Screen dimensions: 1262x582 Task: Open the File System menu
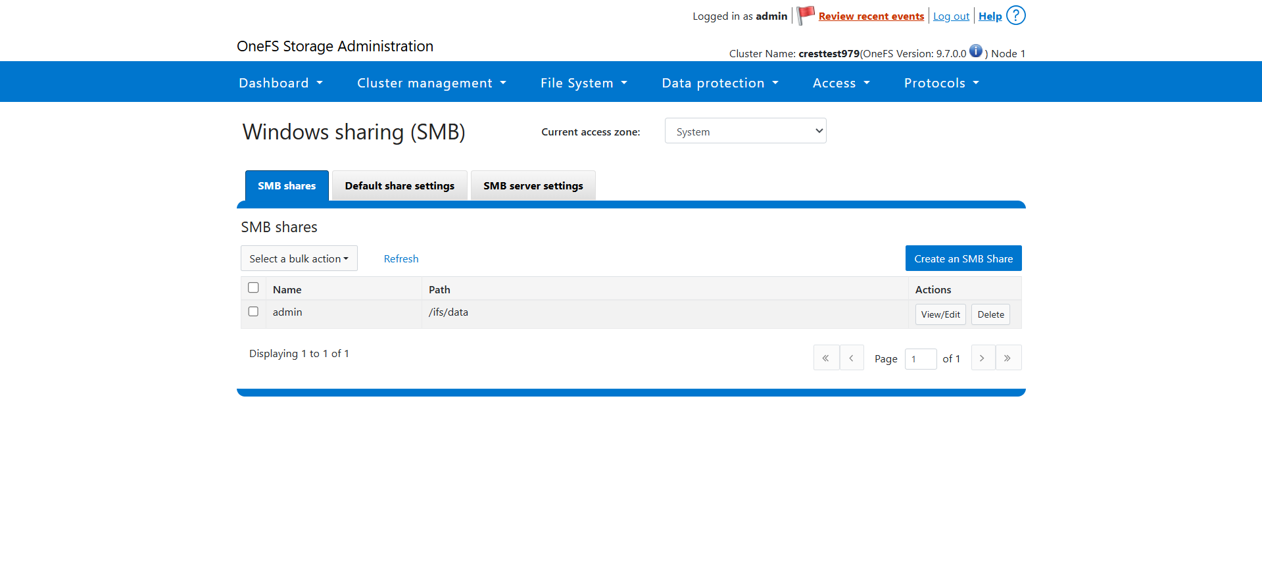584,83
